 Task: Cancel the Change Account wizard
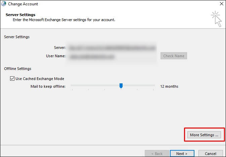[211, 153]
